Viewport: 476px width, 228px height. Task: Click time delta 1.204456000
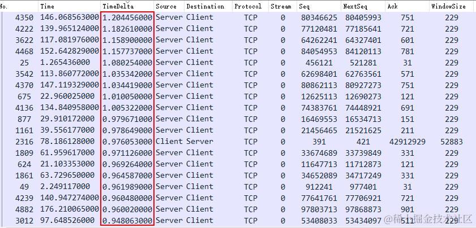click(127, 18)
